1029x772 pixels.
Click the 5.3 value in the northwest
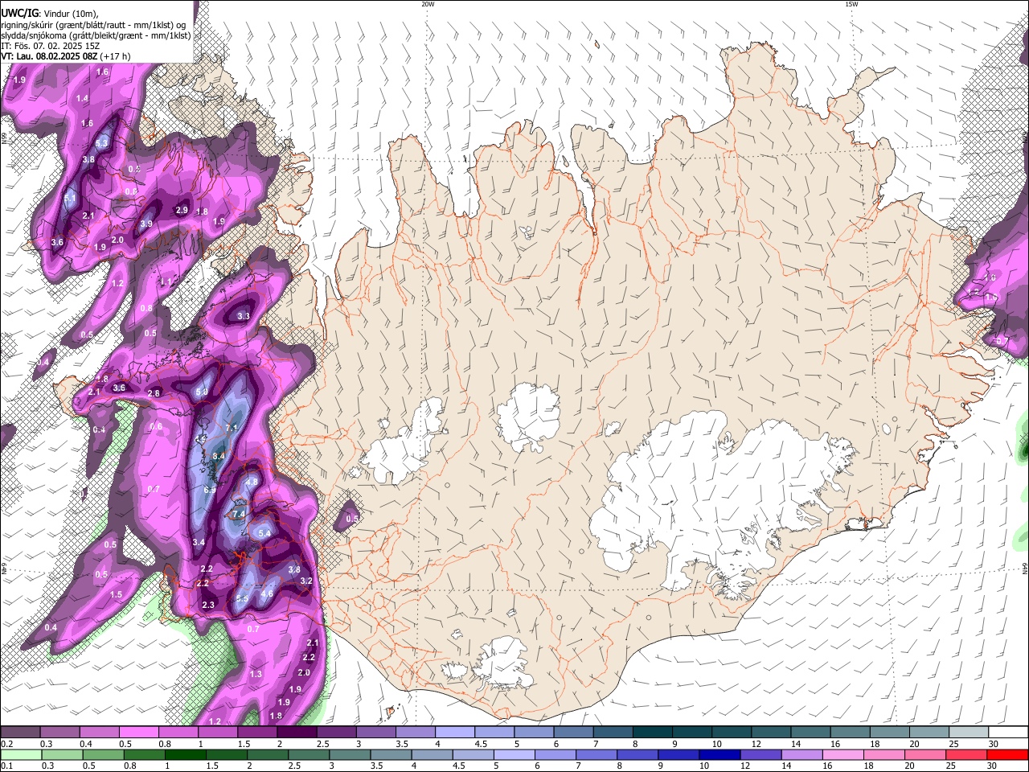click(102, 143)
